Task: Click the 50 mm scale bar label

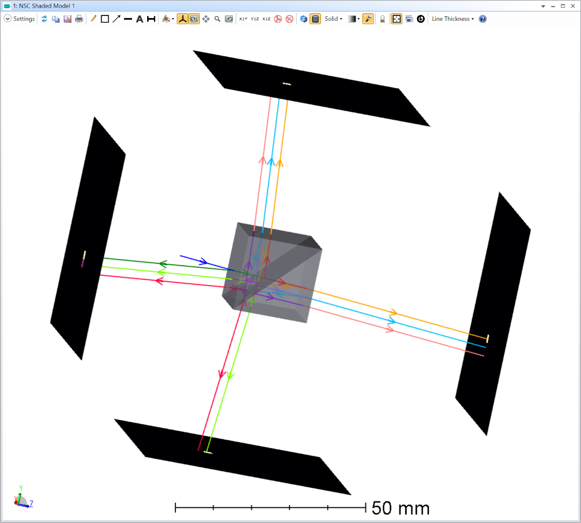Action: [400, 508]
